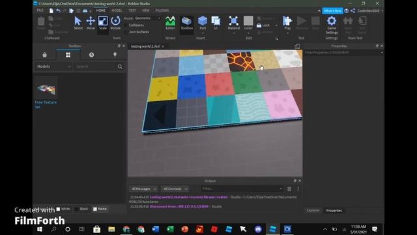
Task: Open Discord from the taskbar
Action: tap(258, 229)
